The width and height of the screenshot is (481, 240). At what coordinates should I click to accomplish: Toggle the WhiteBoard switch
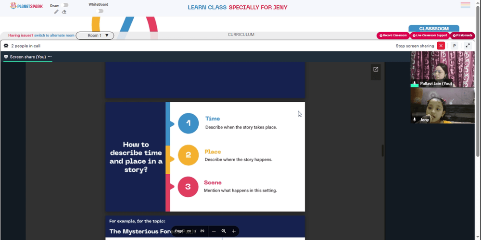(100, 11)
